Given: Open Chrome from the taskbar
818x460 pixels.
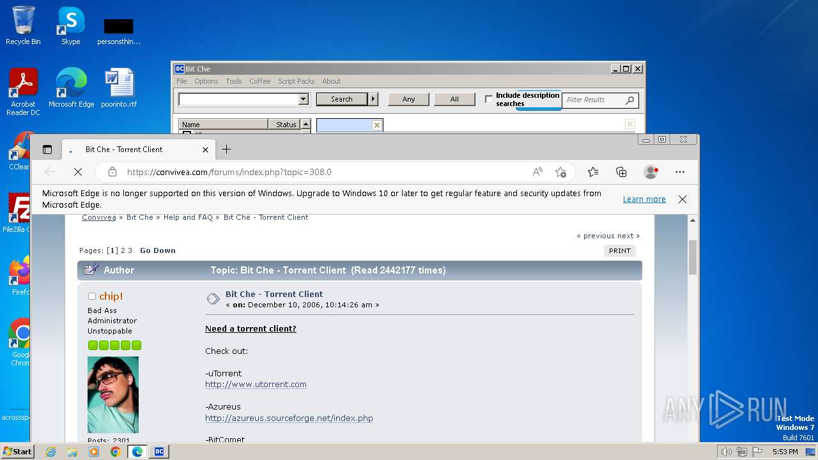Looking at the screenshot, I should tap(116, 452).
